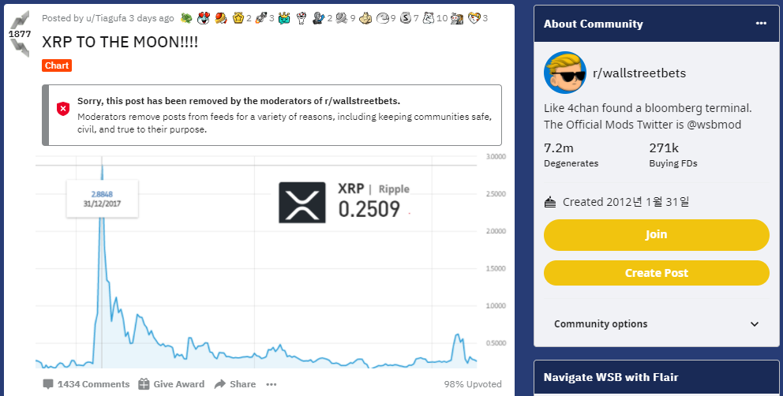Click the orange Chart flair tag

pyautogui.click(x=57, y=65)
